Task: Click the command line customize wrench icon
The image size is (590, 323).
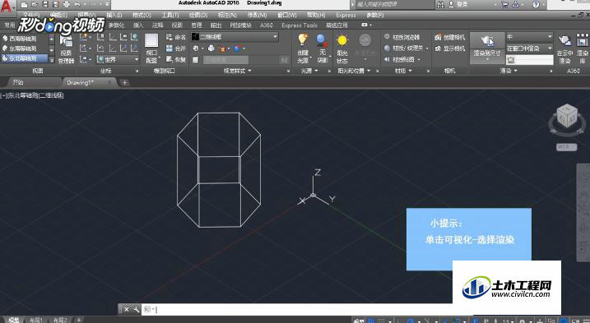Action: (x=136, y=310)
